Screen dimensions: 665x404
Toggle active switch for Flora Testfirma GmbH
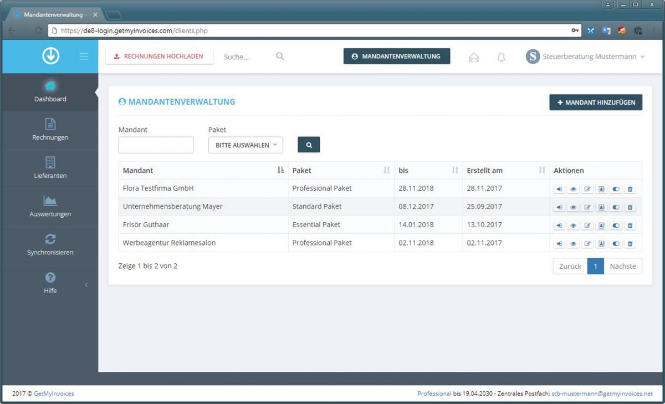click(x=616, y=190)
